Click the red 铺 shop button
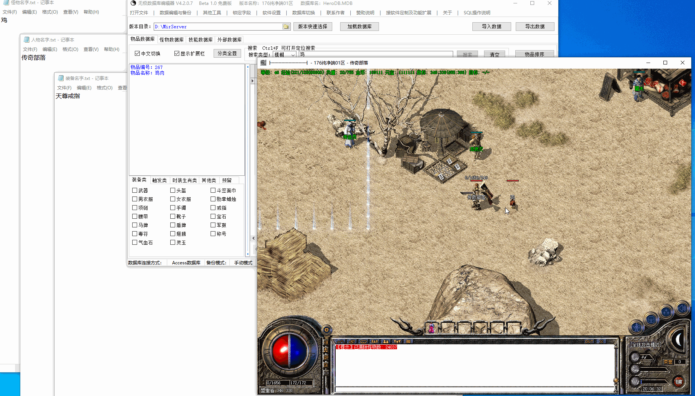Viewport: 695px width, 396px height. 679,382
